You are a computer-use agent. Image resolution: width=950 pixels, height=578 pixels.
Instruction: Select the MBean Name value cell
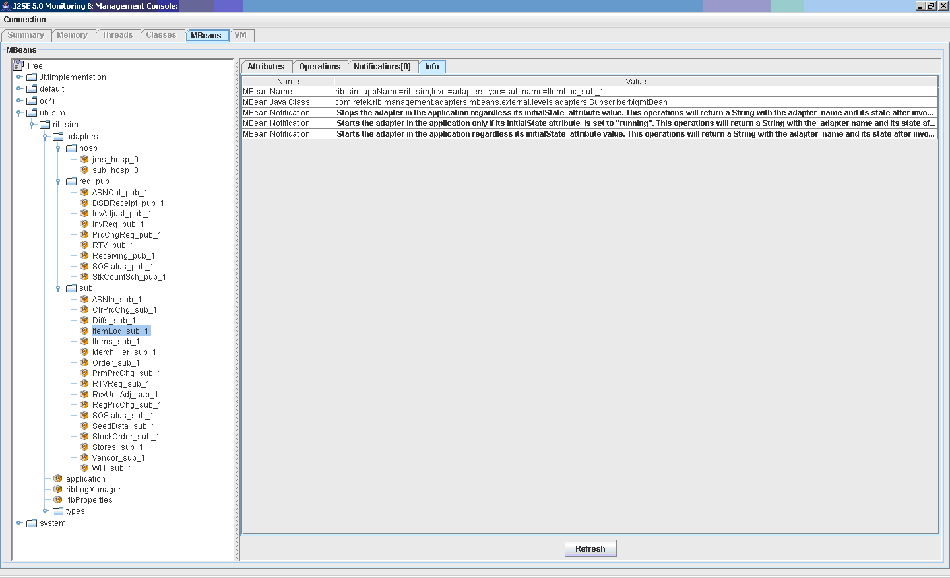point(636,92)
